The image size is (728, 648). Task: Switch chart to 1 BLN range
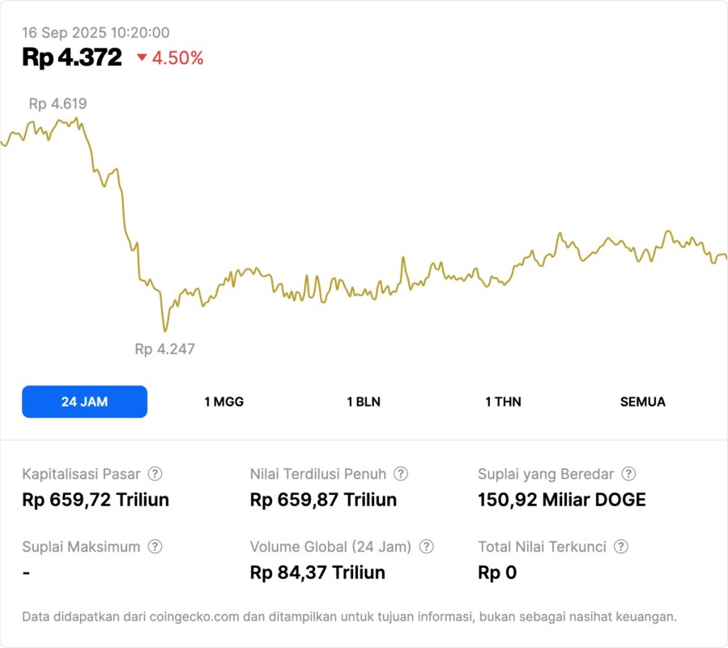tap(364, 402)
